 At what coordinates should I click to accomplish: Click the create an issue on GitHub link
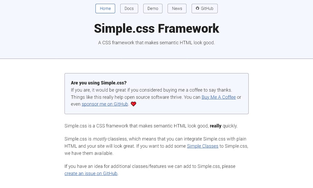91,173
